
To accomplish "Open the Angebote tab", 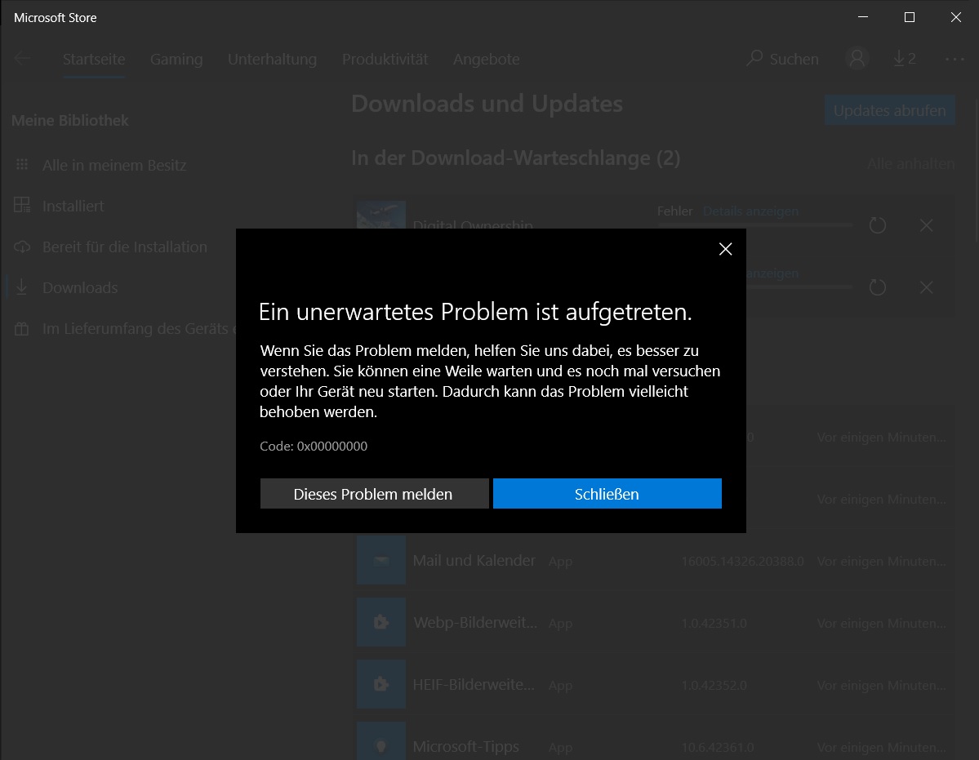I will click(486, 60).
